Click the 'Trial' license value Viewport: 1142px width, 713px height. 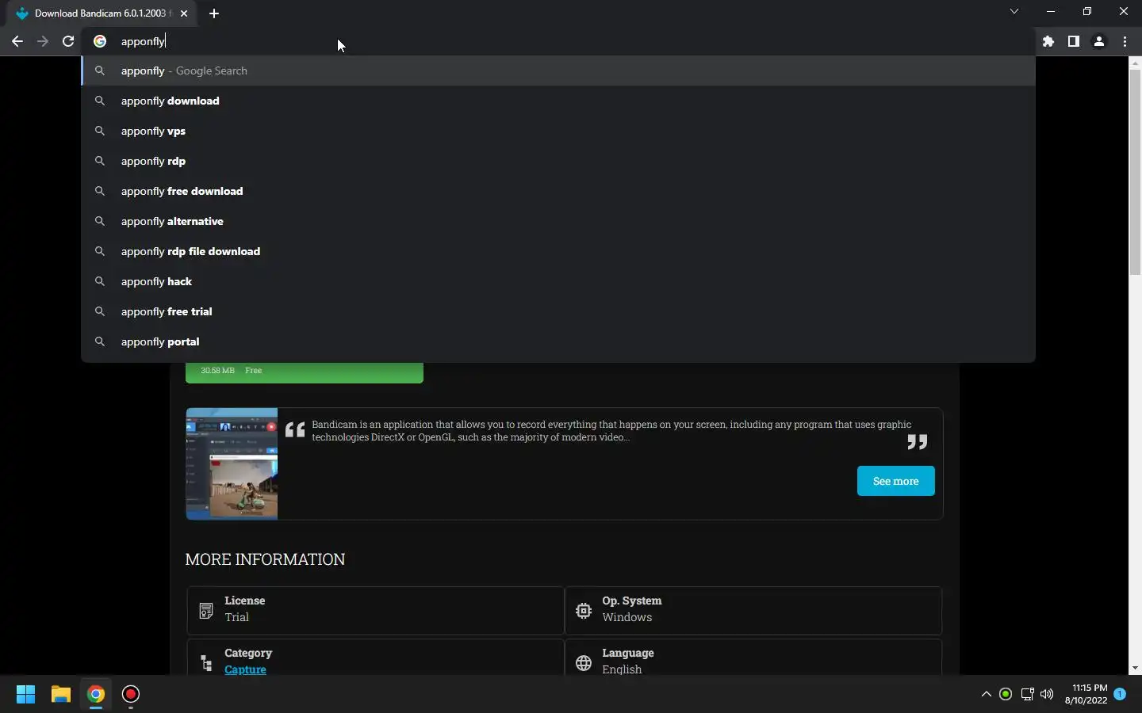pyautogui.click(x=236, y=617)
